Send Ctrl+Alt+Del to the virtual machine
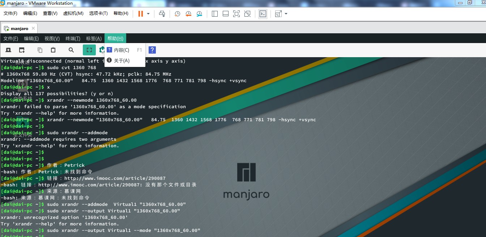The height and width of the screenshot is (237, 486). (162, 14)
